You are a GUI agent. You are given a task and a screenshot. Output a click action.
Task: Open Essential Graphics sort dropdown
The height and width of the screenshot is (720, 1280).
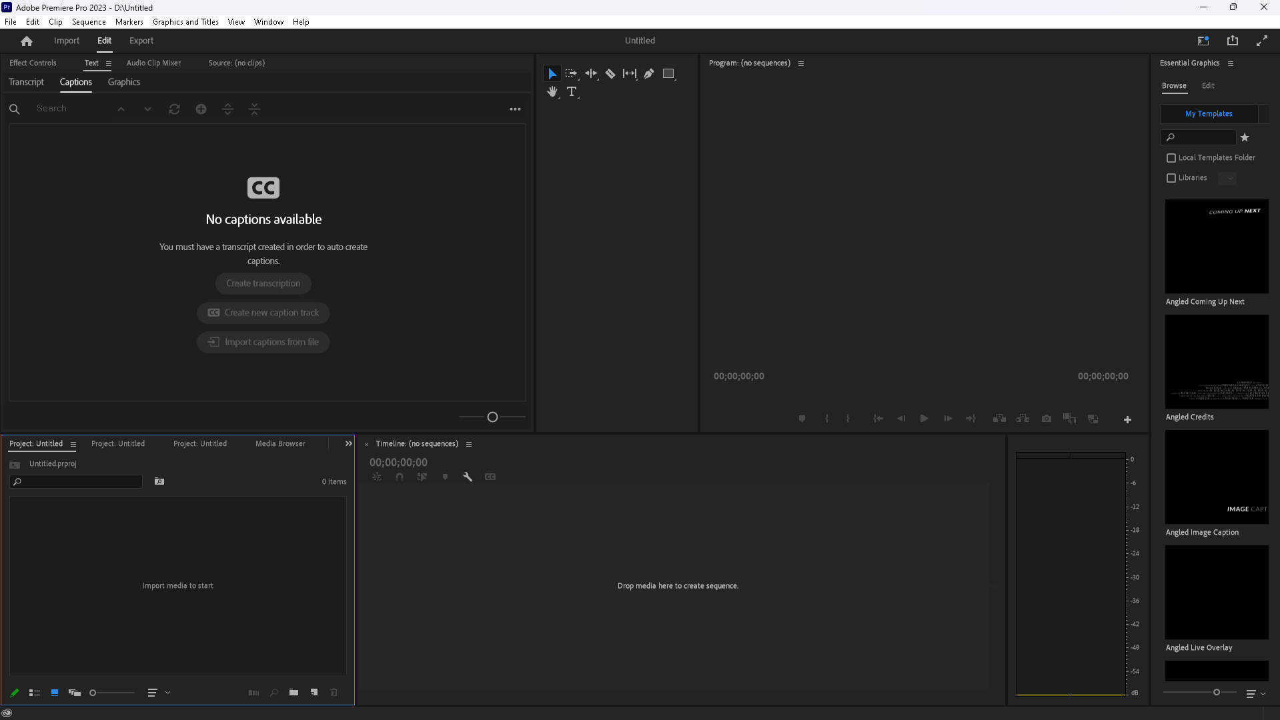click(1256, 693)
